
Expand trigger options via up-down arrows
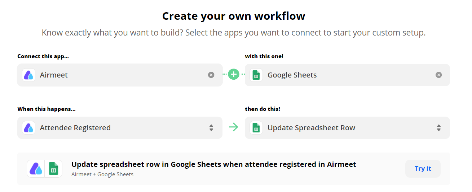click(x=211, y=128)
